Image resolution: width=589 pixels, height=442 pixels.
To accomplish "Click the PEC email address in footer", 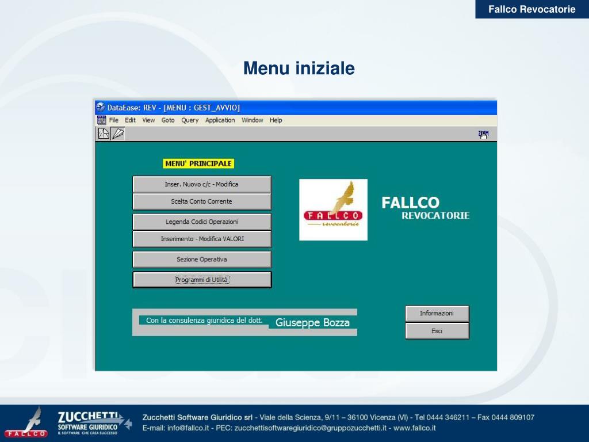I will (x=310, y=428).
